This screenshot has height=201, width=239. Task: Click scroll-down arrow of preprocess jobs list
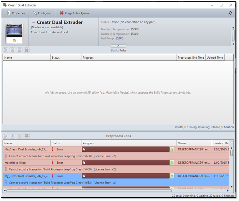coord(232,187)
